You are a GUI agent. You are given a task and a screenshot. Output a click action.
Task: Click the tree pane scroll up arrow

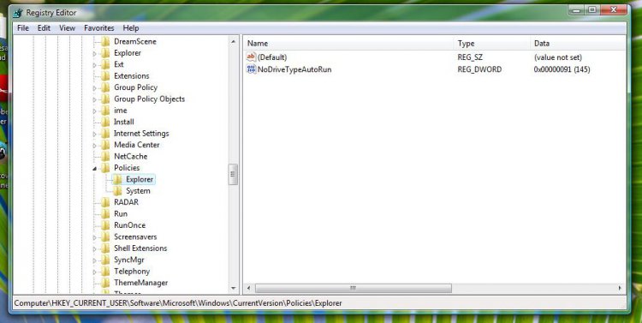click(234, 41)
